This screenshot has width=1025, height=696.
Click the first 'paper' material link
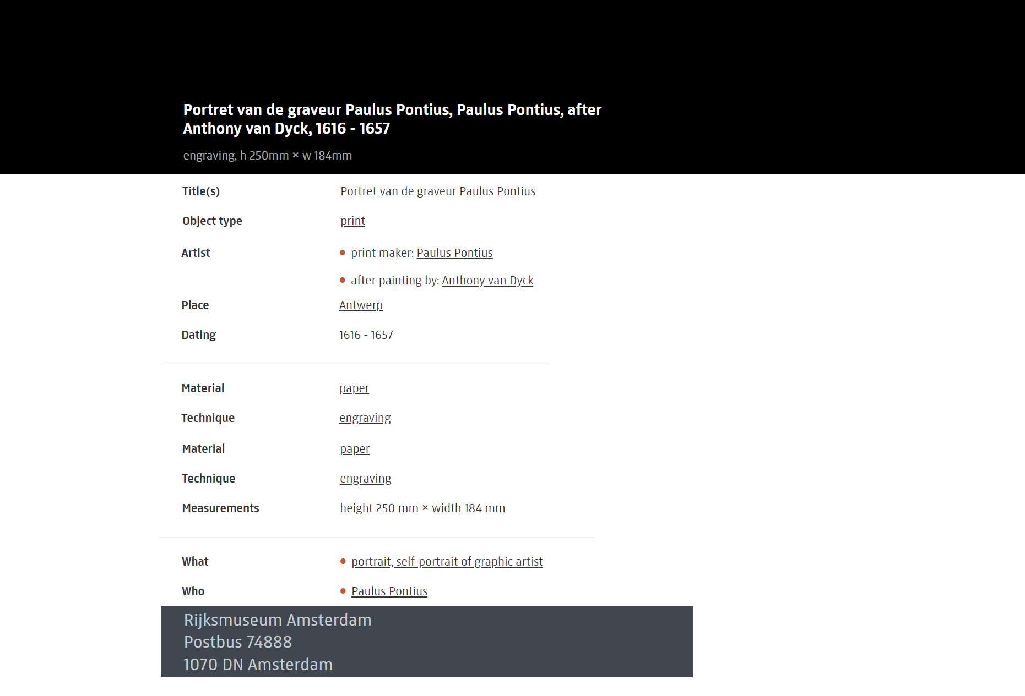(x=354, y=388)
